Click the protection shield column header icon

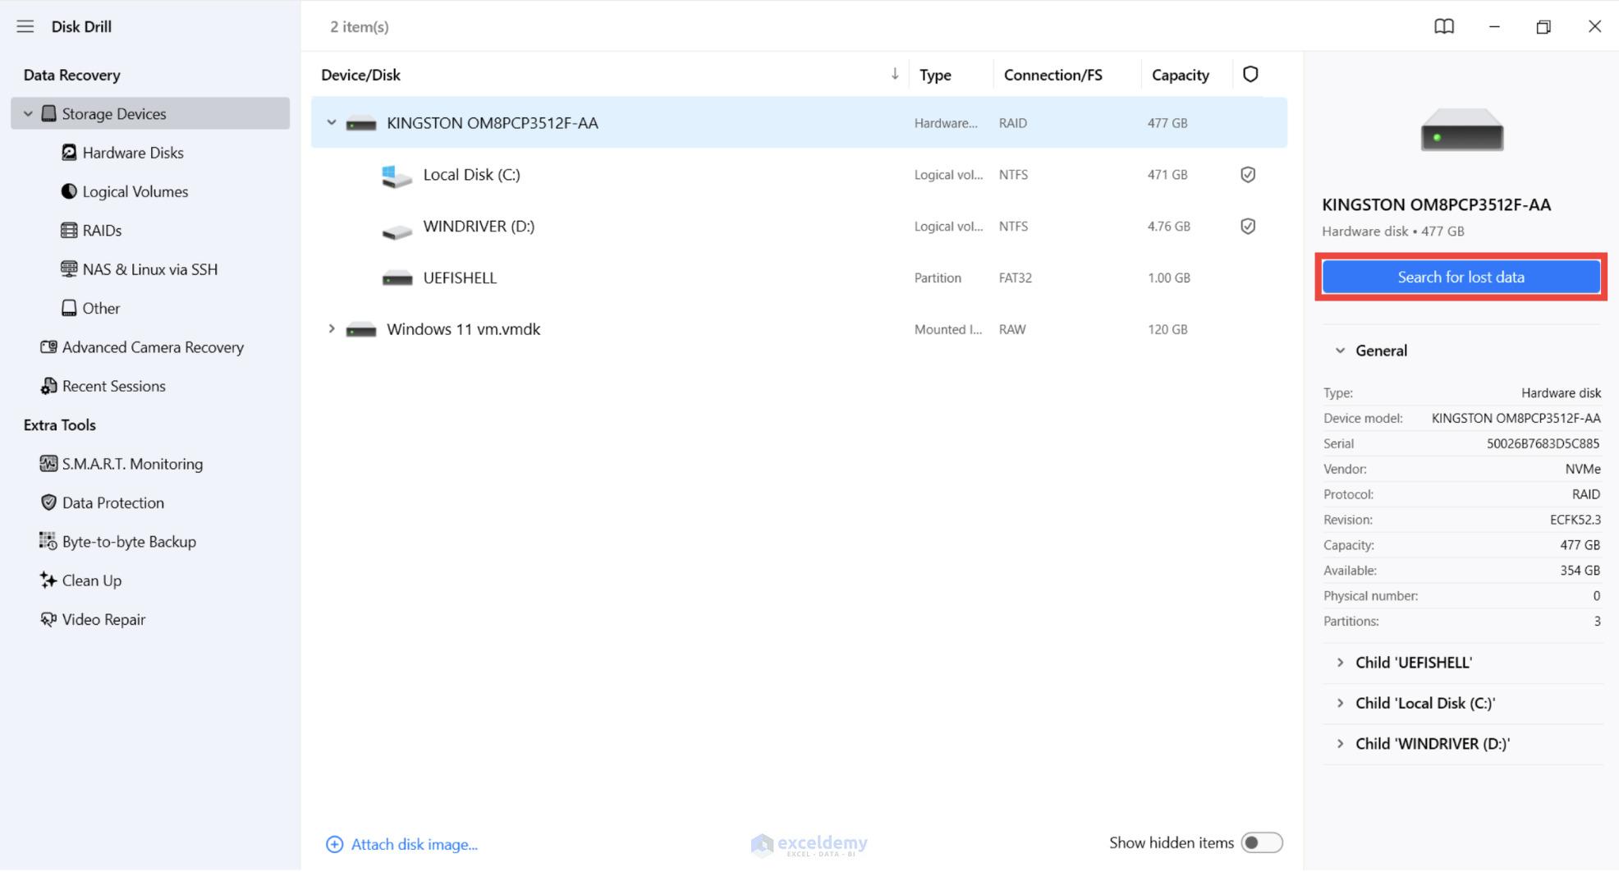tap(1250, 75)
